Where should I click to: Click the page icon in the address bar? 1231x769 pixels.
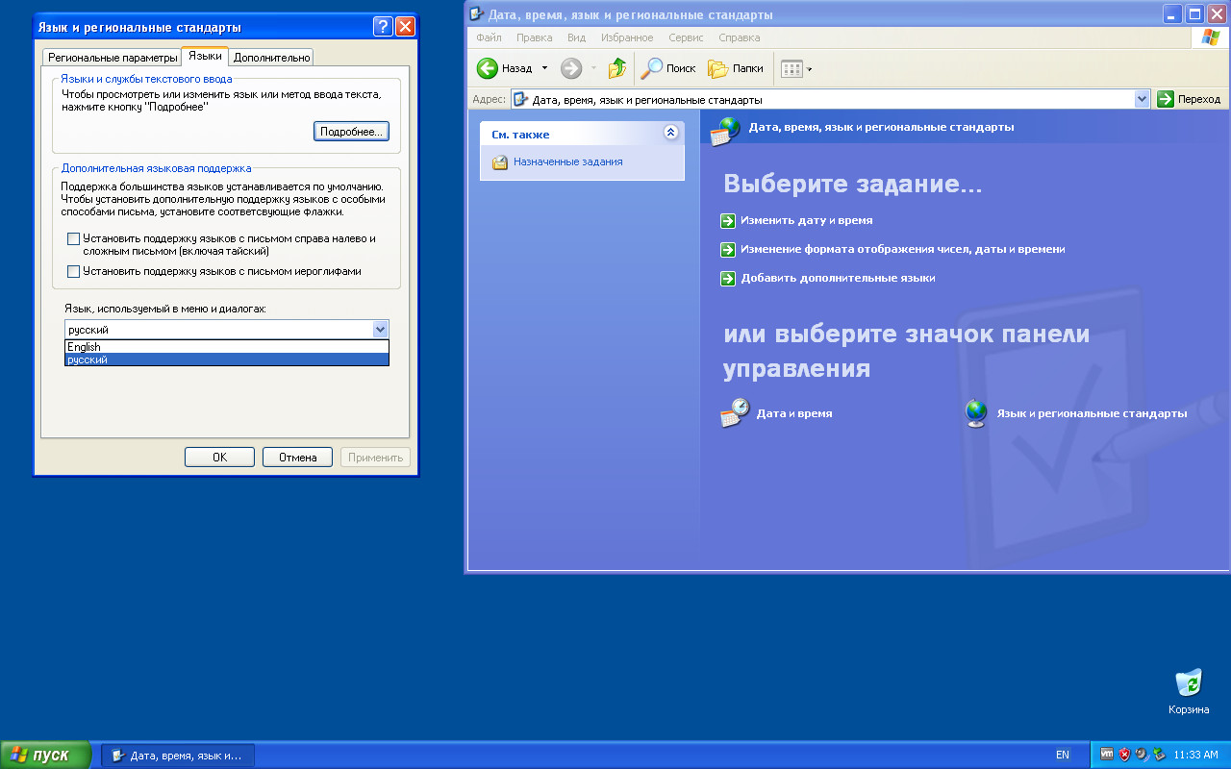tap(520, 99)
